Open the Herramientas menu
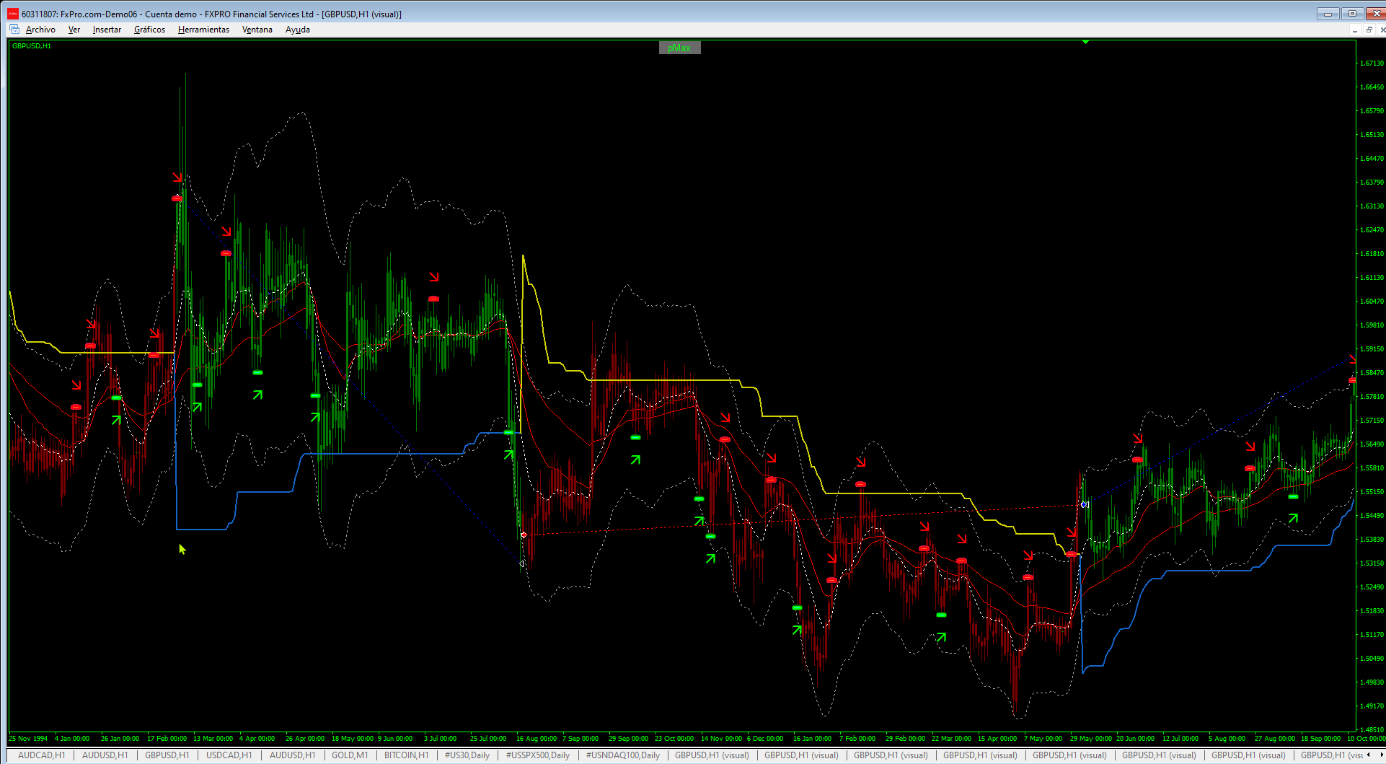Image resolution: width=1386 pixels, height=764 pixels. 203,30
